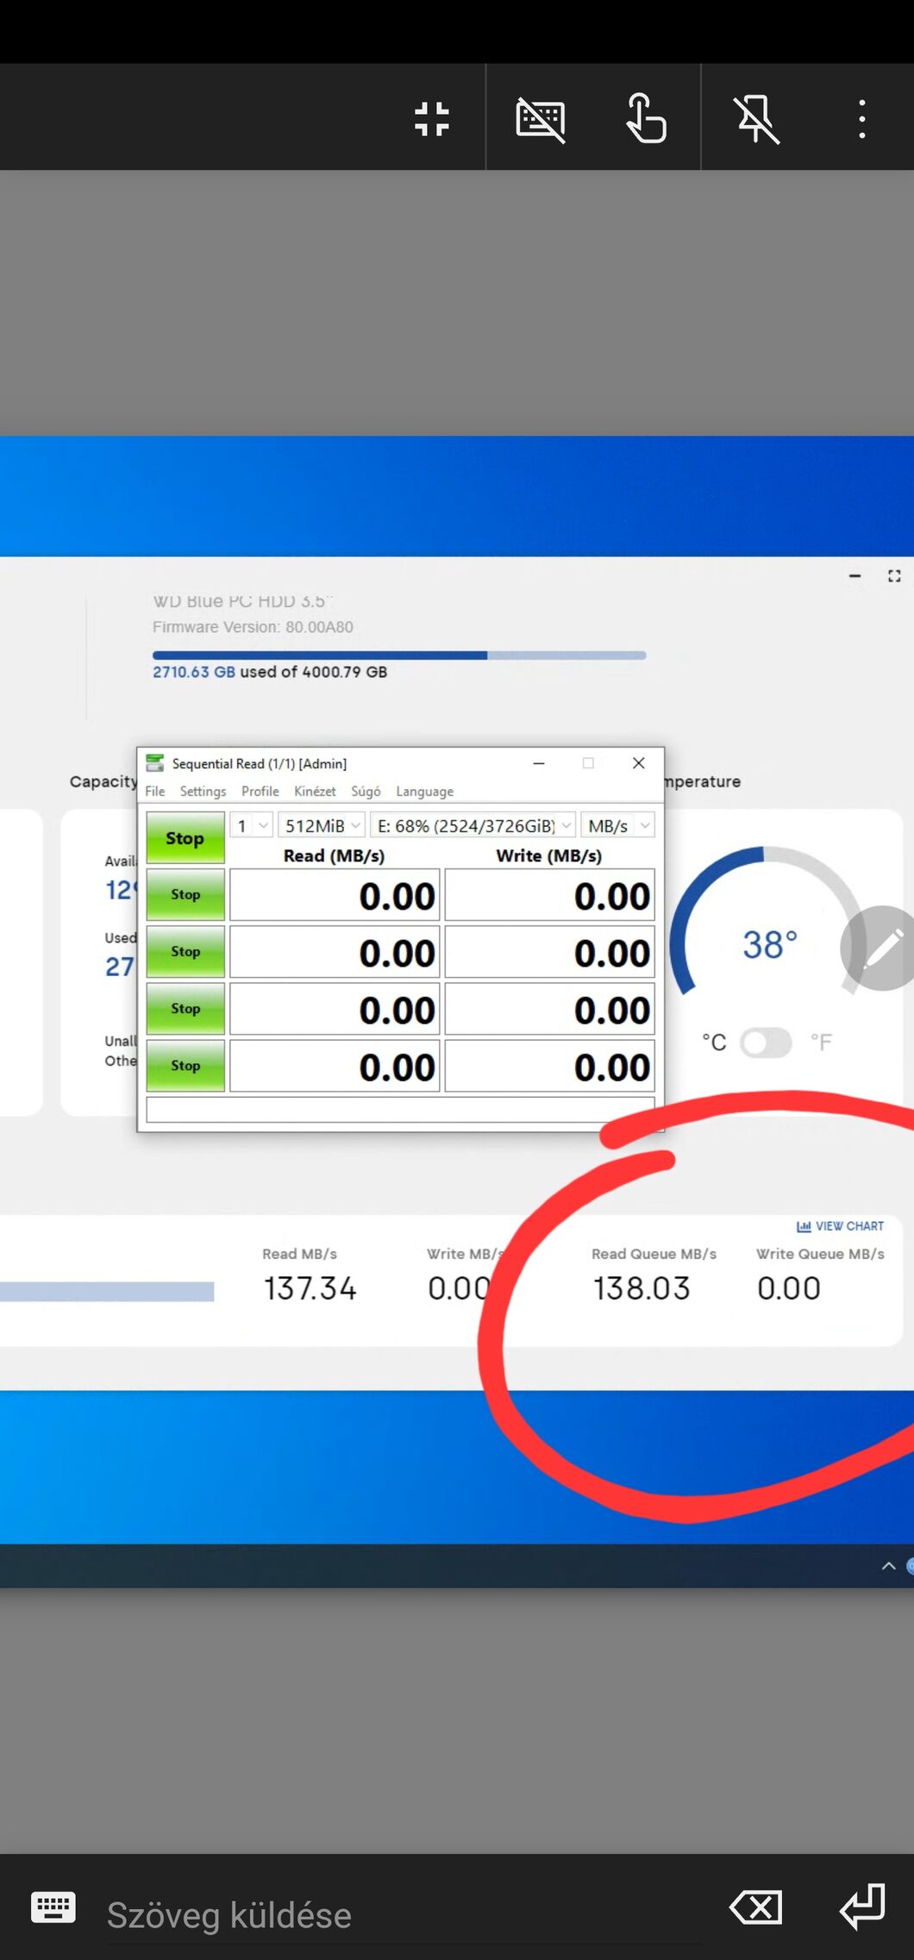Switch touch input mode with the hand icon
This screenshot has height=1960, width=914.
point(647,118)
